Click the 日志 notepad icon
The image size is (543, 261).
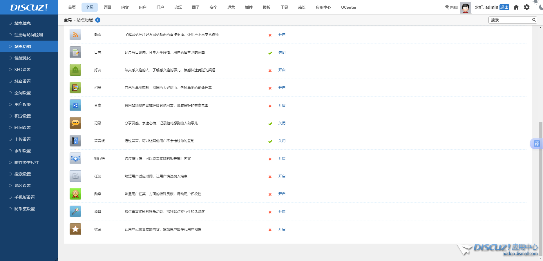coord(75,52)
